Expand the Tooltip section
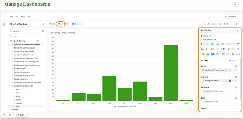The width and height of the screenshot is (243, 119). (x=236, y=108)
